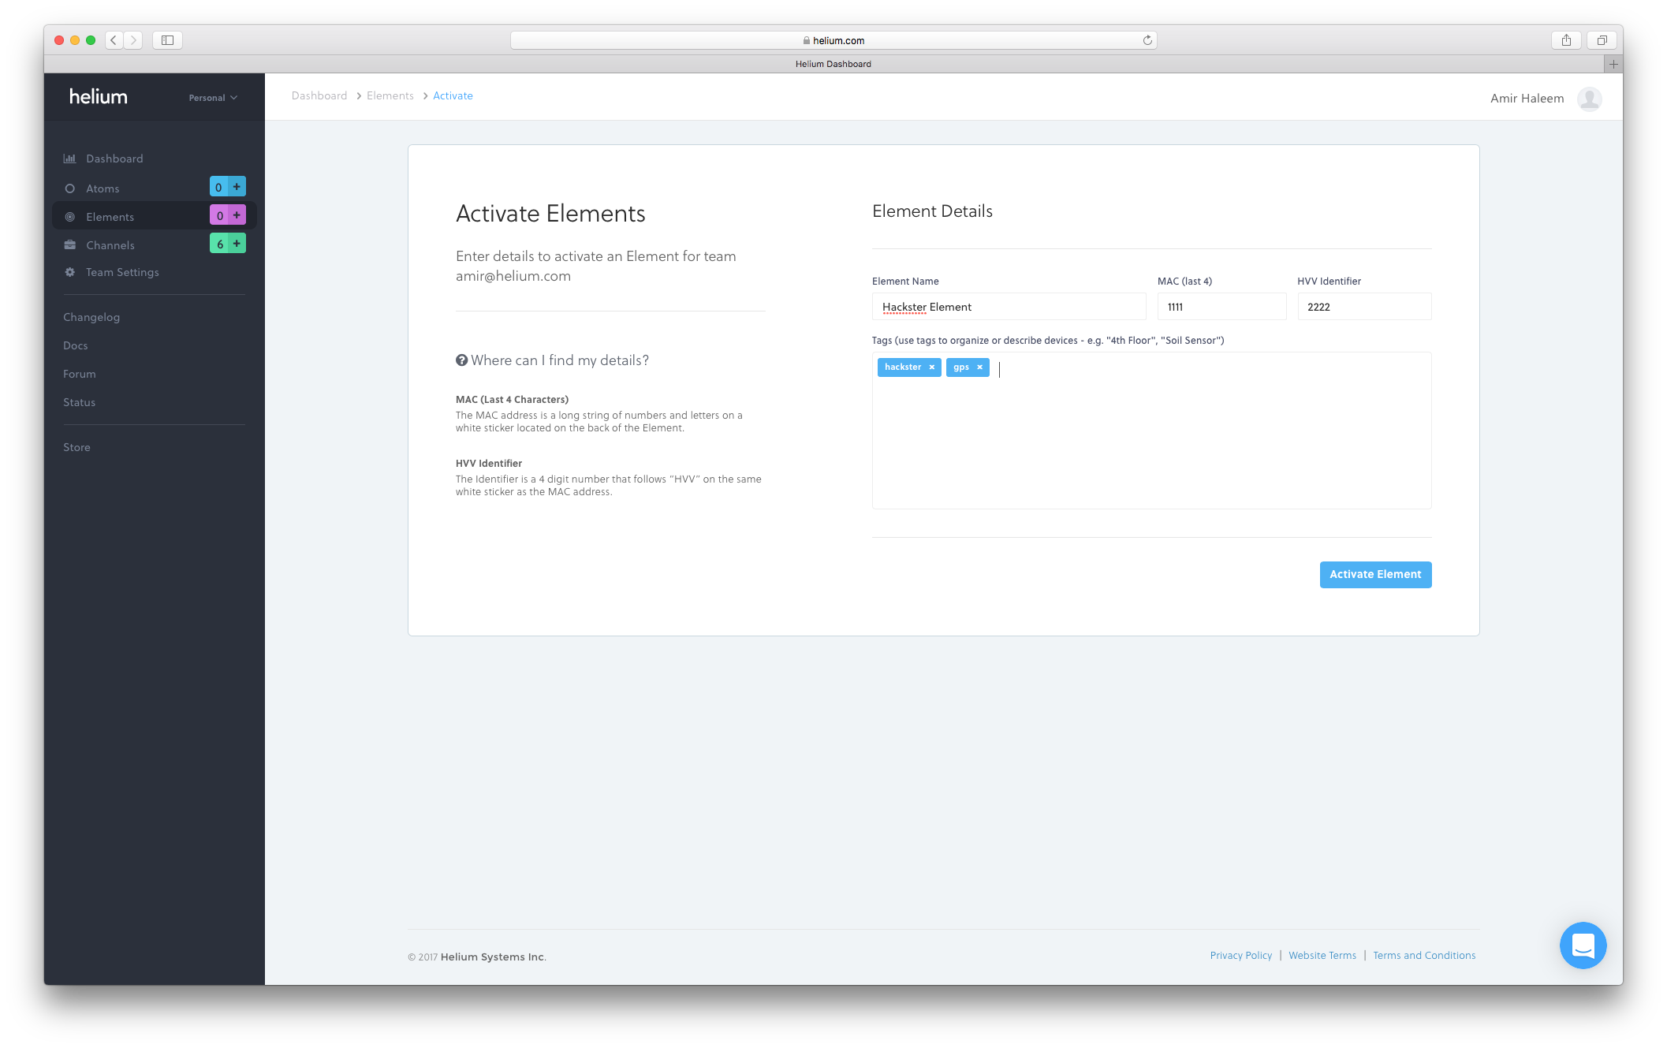Screen dimensions: 1667x1048
Task: Click the Safari share icon
Action: [x=1566, y=40]
